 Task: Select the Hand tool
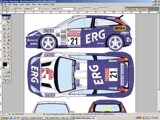(x=4, y=59)
